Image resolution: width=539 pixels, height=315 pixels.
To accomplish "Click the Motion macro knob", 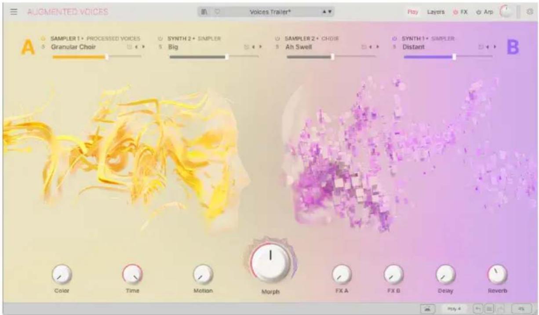I will pos(203,275).
